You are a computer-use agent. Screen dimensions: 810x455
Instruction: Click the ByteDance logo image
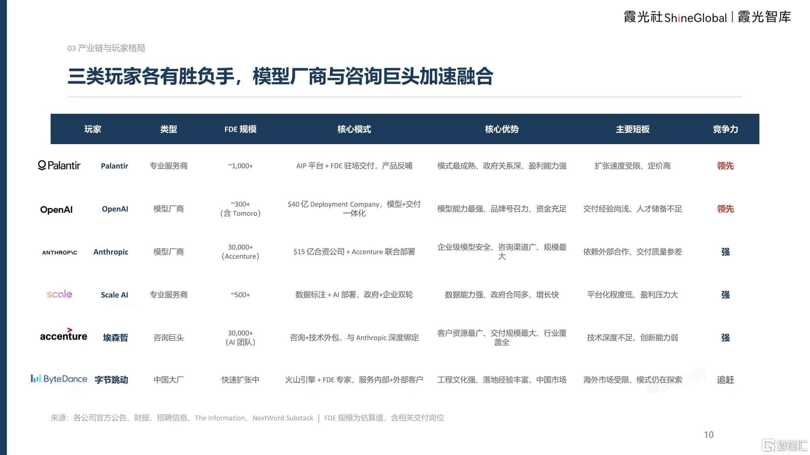point(59,379)
